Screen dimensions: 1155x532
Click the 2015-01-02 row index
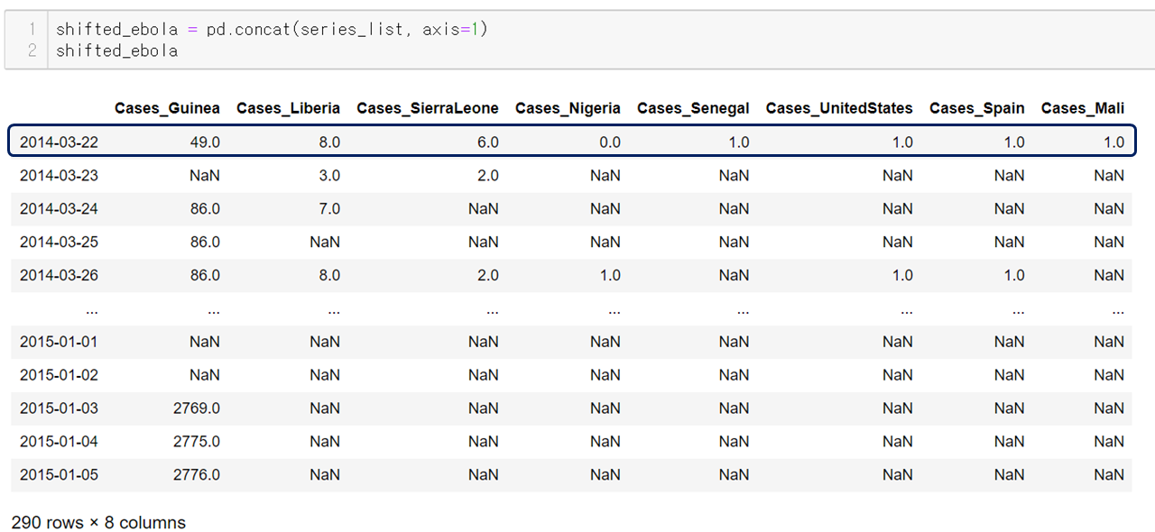pos(59,375)
